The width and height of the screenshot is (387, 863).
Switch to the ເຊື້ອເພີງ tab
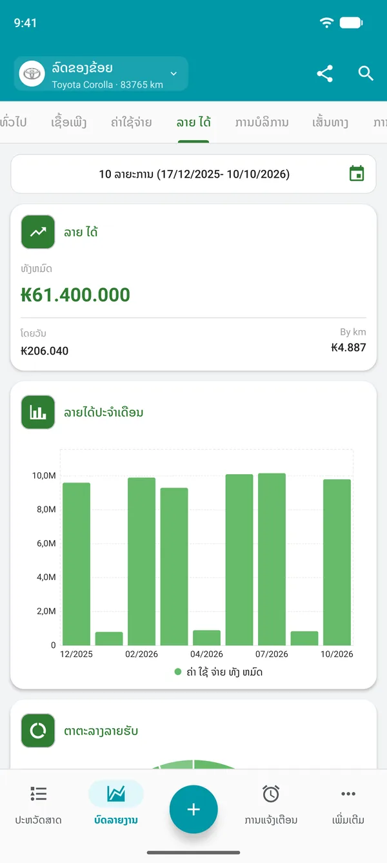point(68,122)
